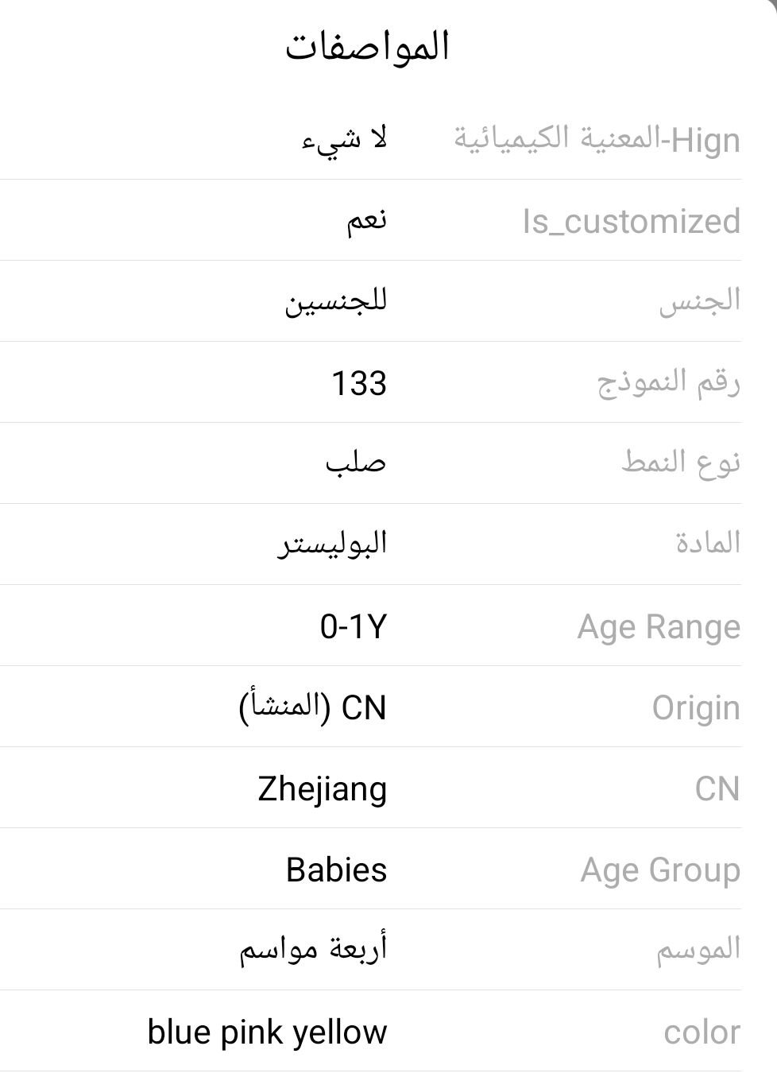Viewport: 777px width, 1073px height.
Task: Tap the البوليستر material value
Action: click(332, 544)
